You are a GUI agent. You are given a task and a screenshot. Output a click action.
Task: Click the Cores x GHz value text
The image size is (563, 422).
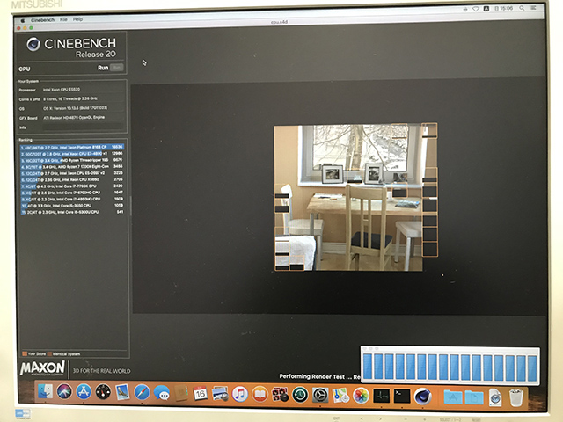70,98
